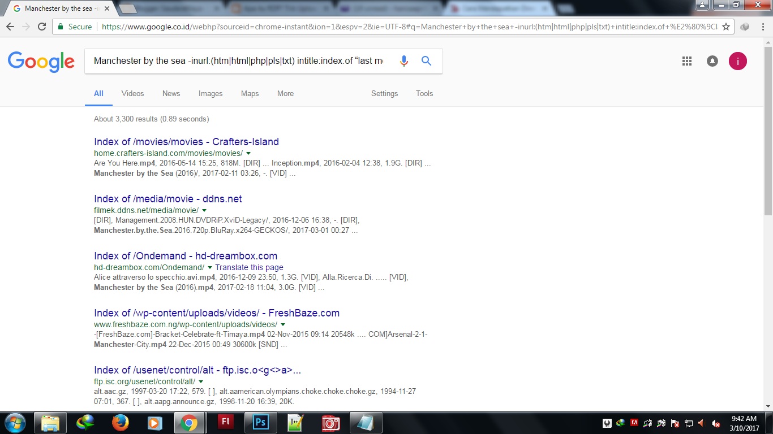Open the Google apps grid
This screenshot has height=434, width=773.
coord(687,61)
